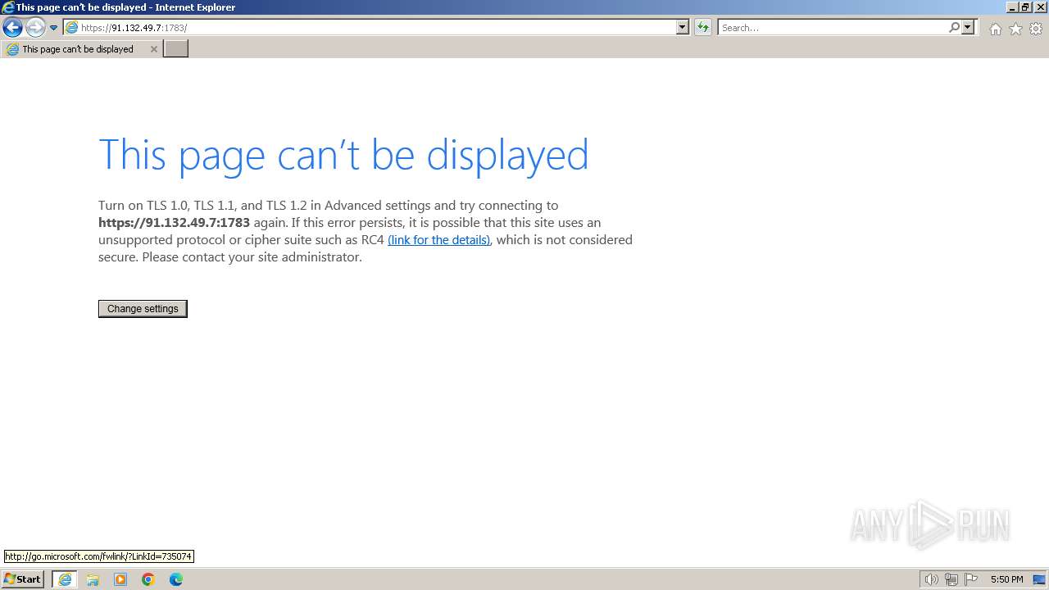Open the recent pages dropdown arrow

point(53,28)
